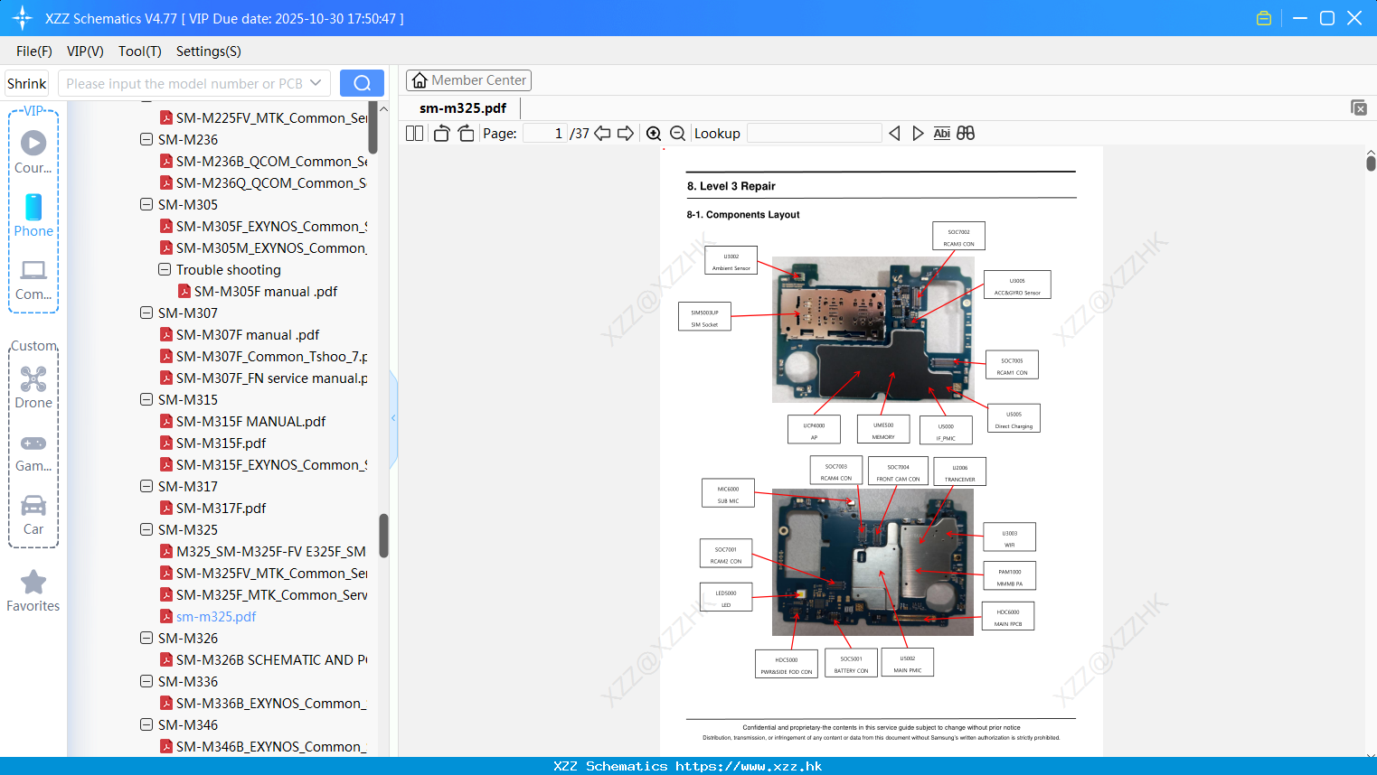Click the lower scrollbar thumb beside SM-M325
The image size is (1377, 775).
pos(383,536)
